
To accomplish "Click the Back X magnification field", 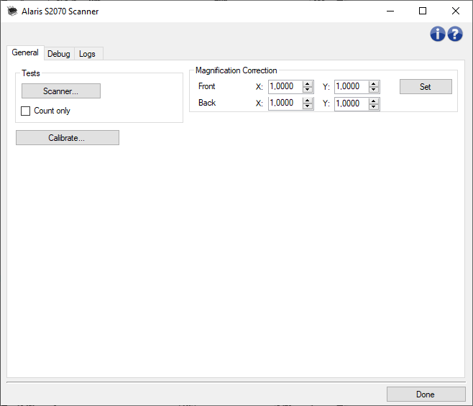I will [x=285, y=103].
